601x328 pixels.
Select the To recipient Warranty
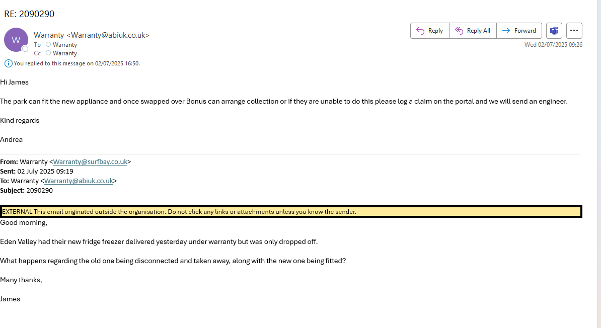tap(65, 45)
